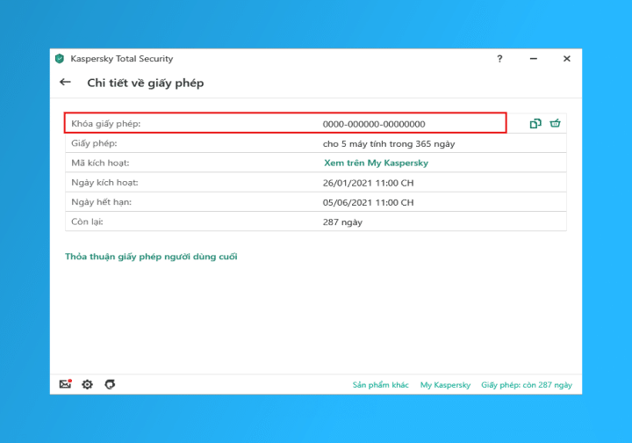Go back using the left arrow
632x443 pixels.
[x=65, y=83]
